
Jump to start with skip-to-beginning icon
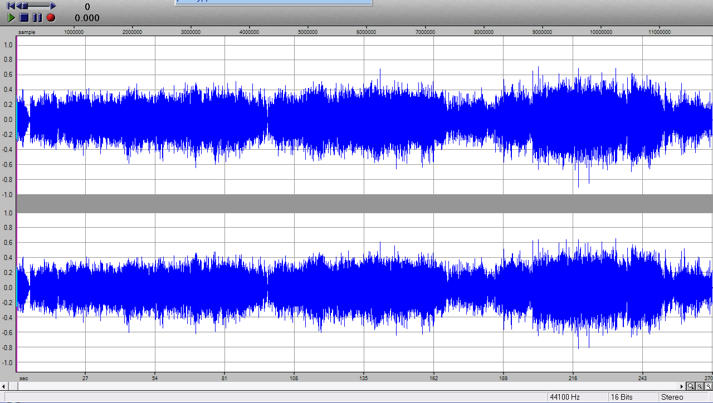(11, 6)
